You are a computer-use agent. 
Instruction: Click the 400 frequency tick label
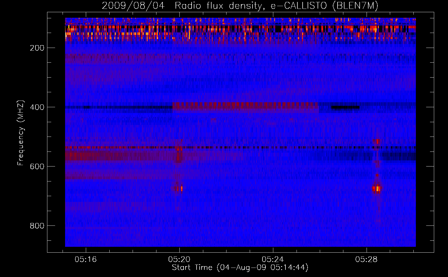click(37, 107)
